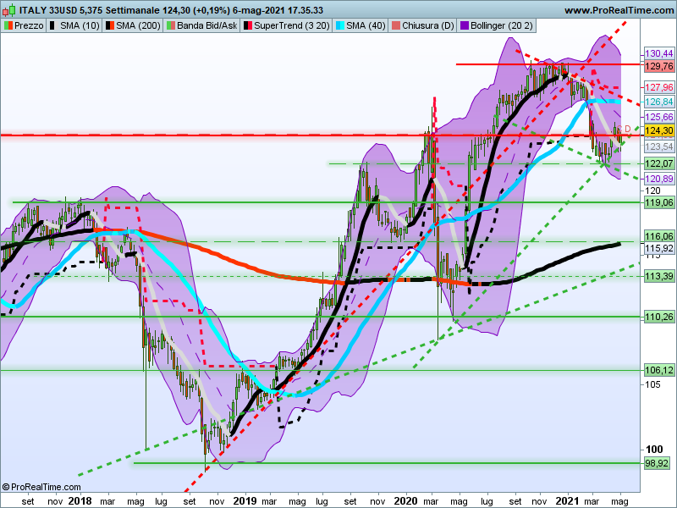Click the SuperTrend (3 20) legend icon
677x508 pixels.
[247, 26]
